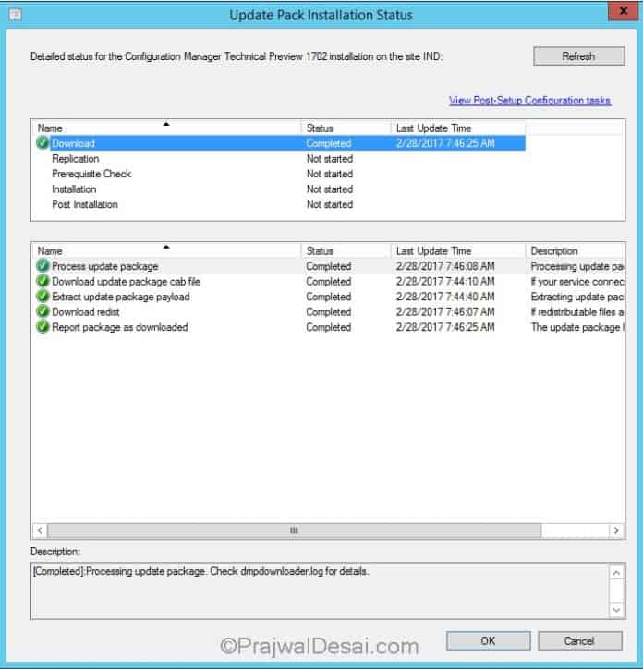This screenshot has width=643, height=669.
Task: Click check icon next to Extract update package payload
Action: 42,297
